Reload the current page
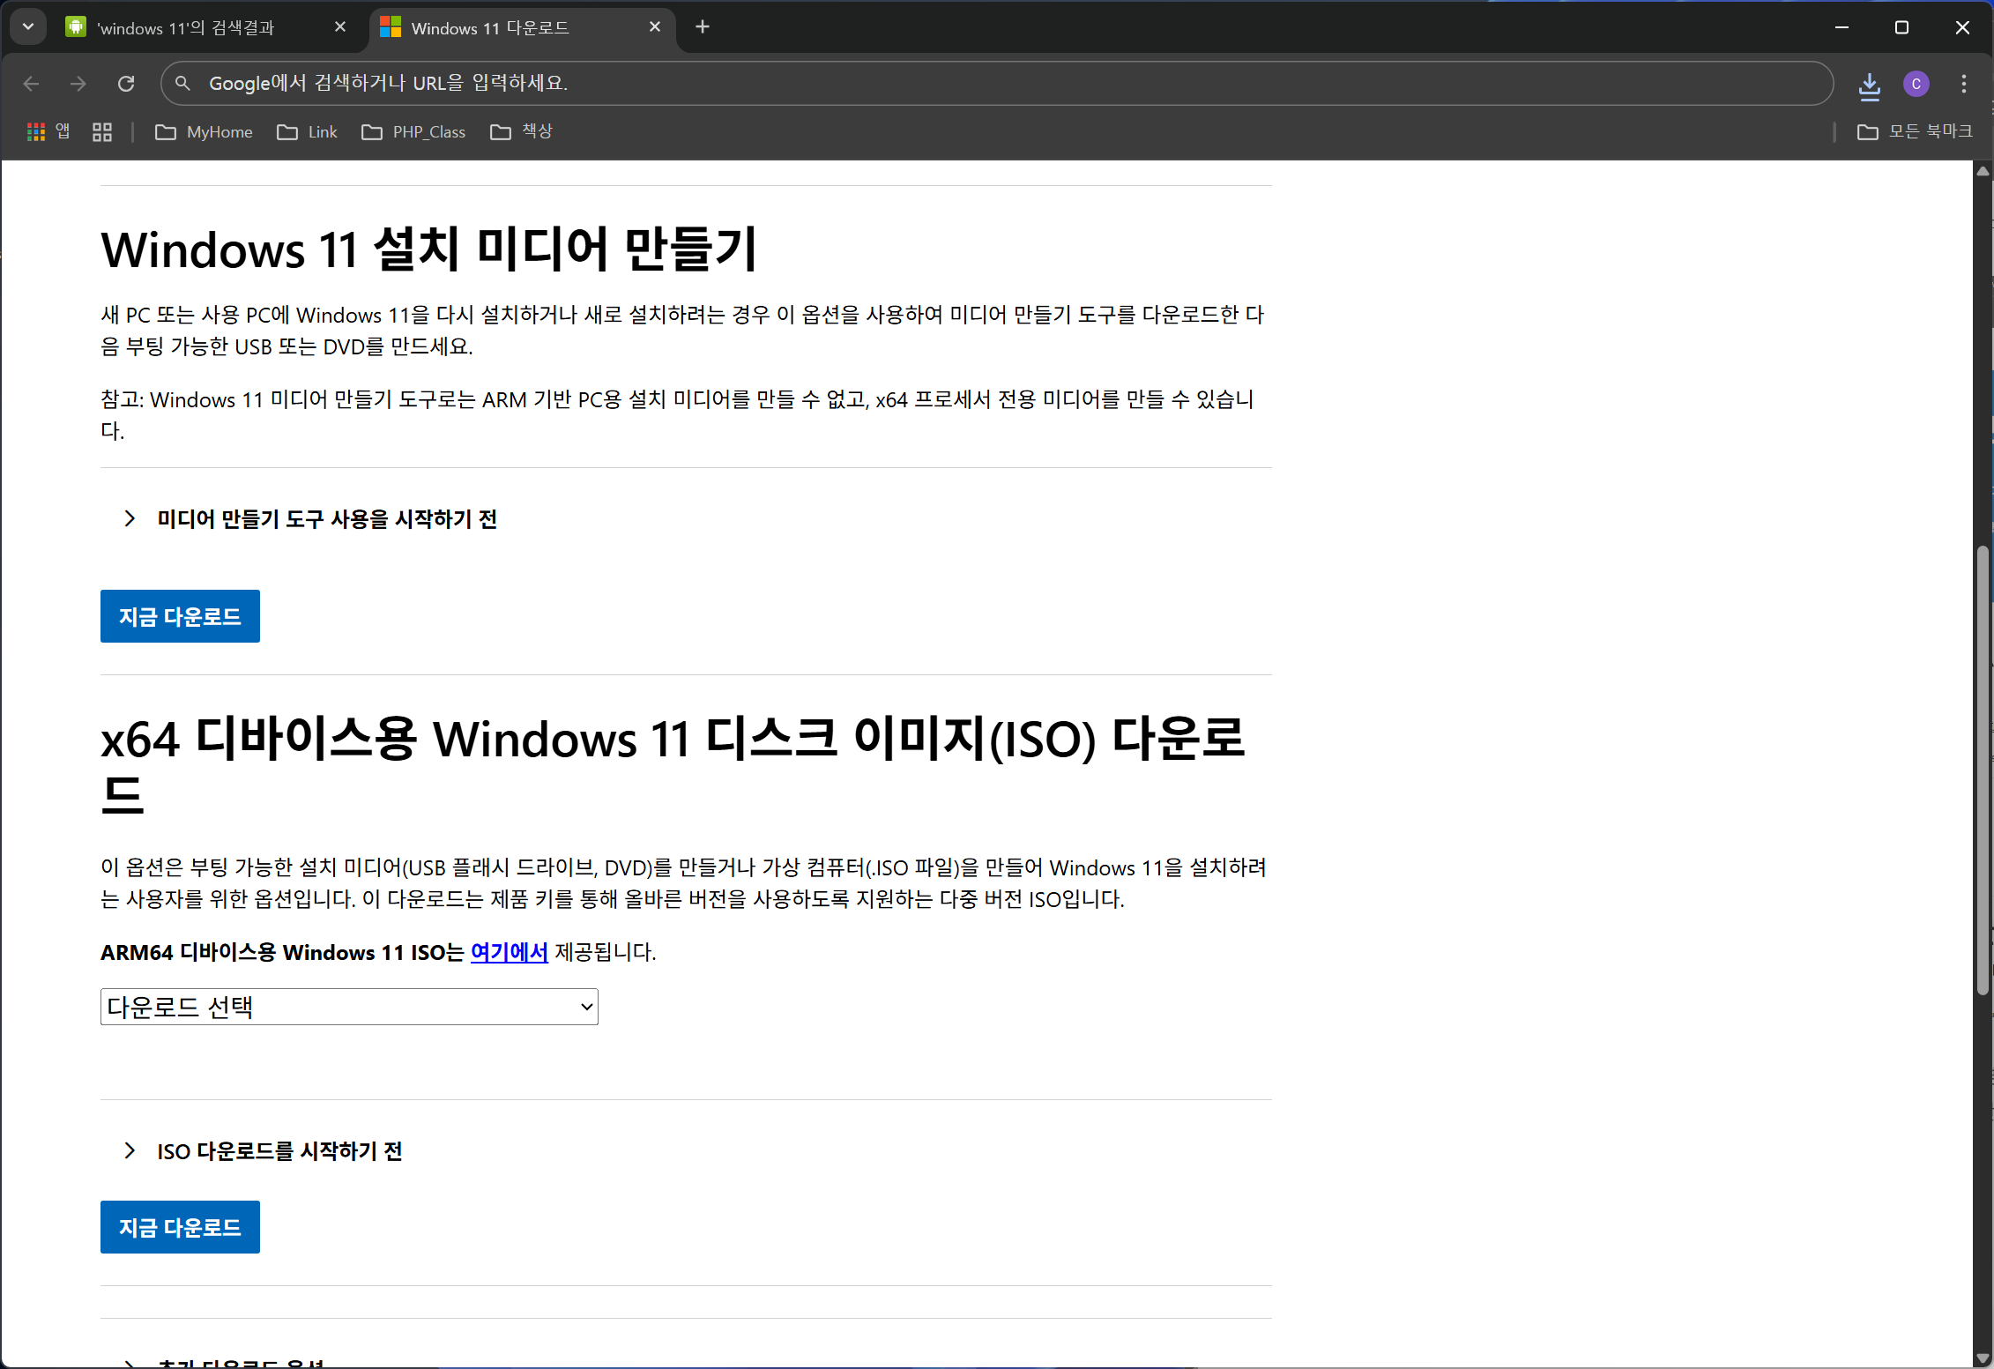The width and height of the screenshot is (1994, 1369). [126, 84]
